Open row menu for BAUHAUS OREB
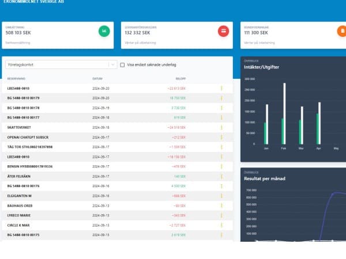The height and width of the screenshot is (259, 346). pyautogui.click(x=221, y=205)
